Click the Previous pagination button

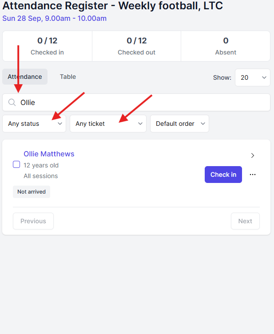point(33,221)
